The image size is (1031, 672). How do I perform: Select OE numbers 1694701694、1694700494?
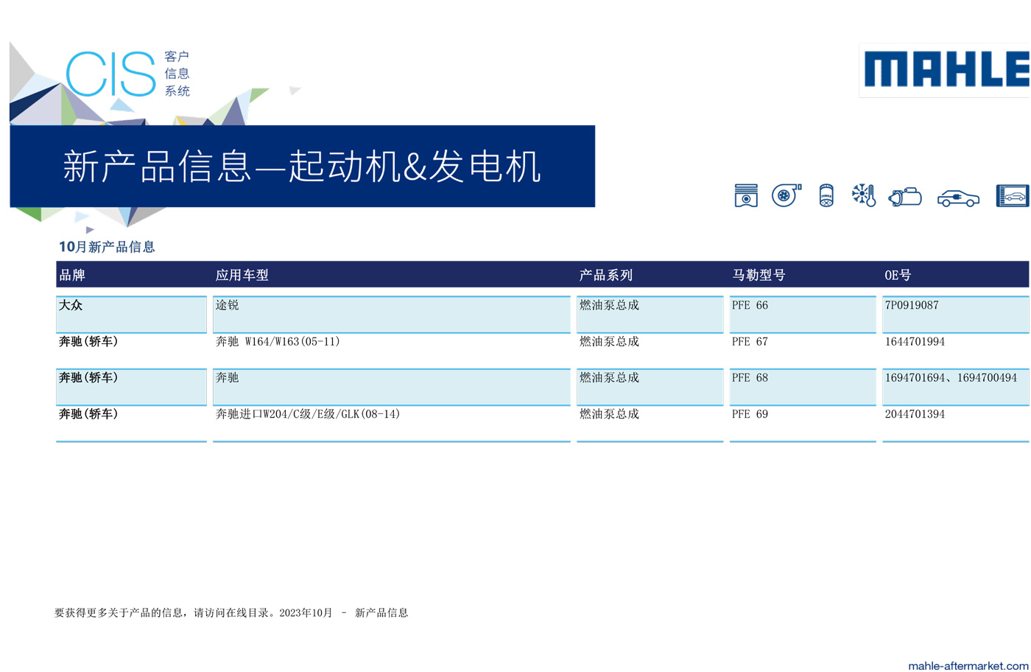tap(955, 387)
